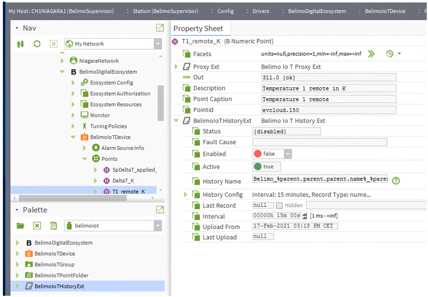Screen dimensions: 428x297
Task: Select BelimoDigitalEcosystem in palette
Action: tap(63, 243)
